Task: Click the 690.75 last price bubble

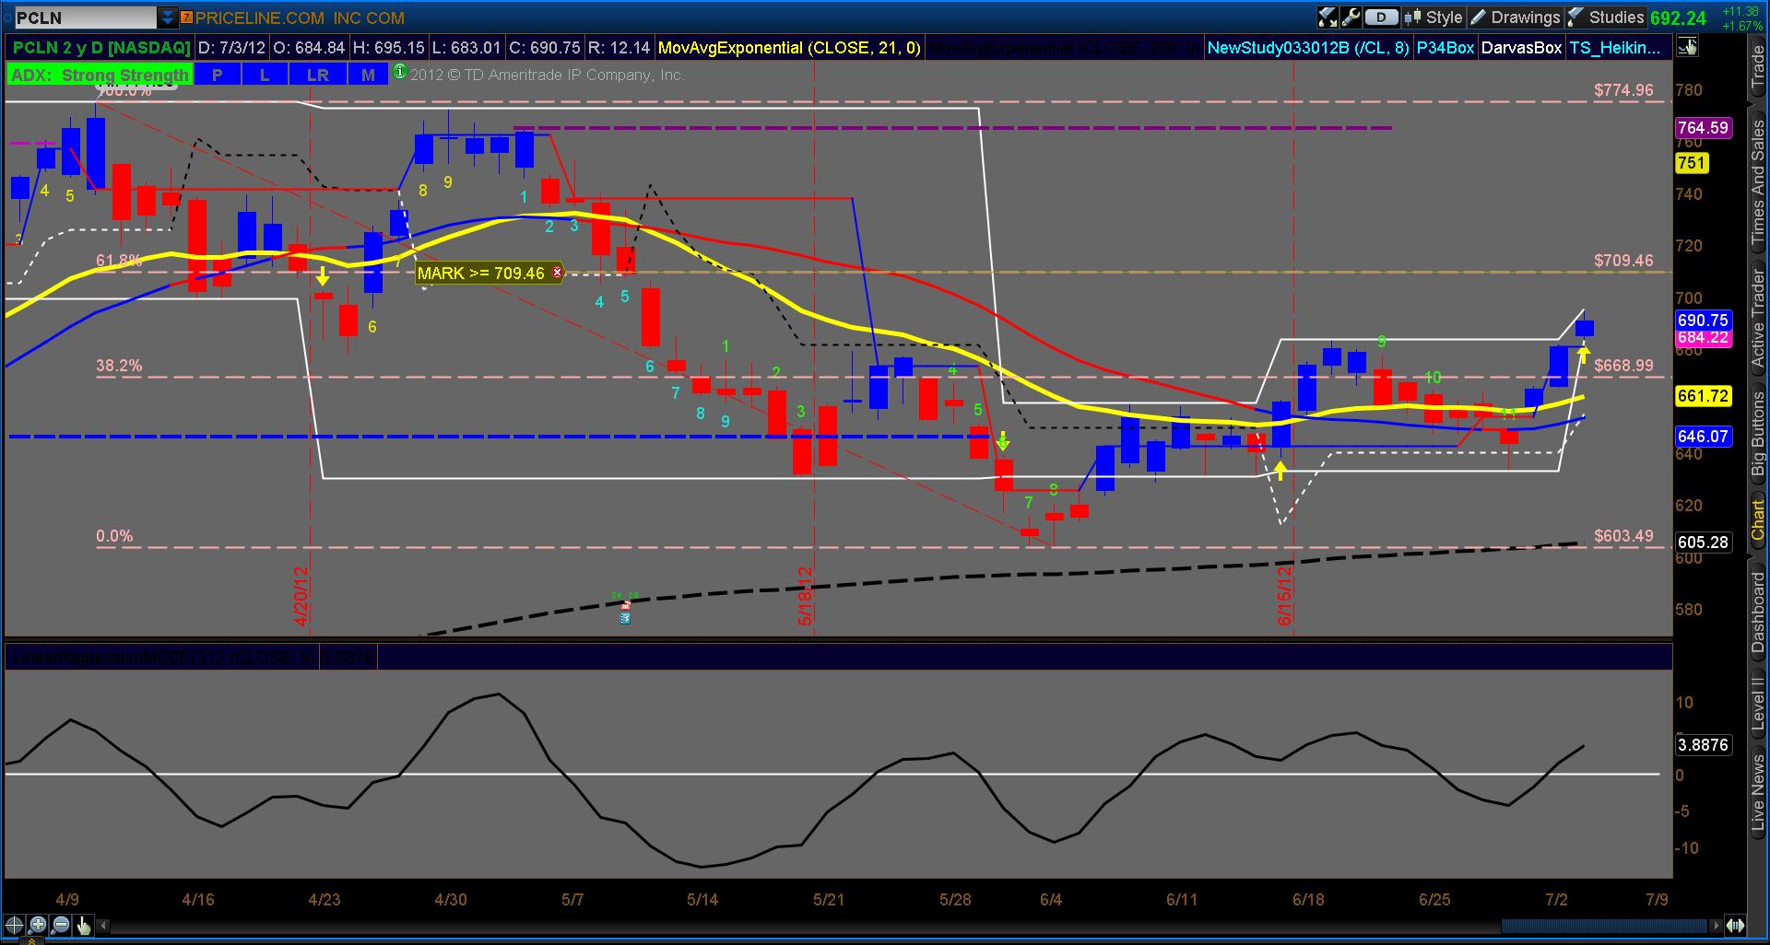Action: tap(1703, 320)
